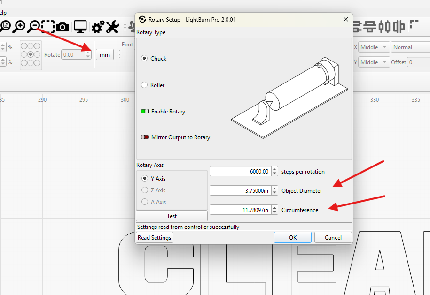Click the Read Settings button
The height and width of the screenshot is (295, 430).
point(155,237)
